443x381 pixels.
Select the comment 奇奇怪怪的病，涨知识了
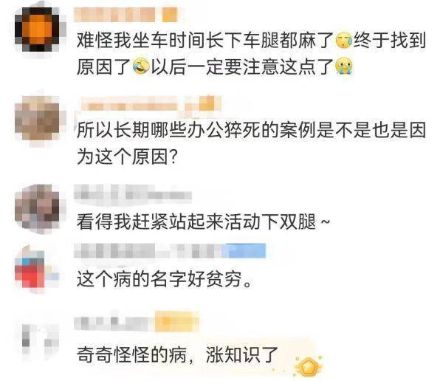[x=178, y=355]
